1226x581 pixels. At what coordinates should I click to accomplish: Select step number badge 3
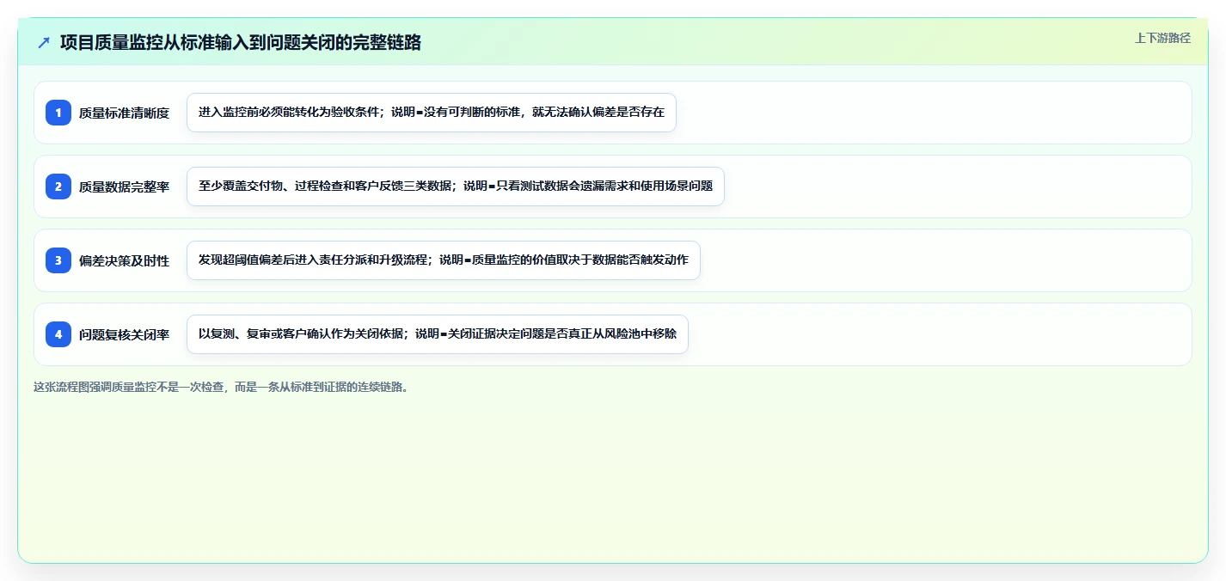58,260
